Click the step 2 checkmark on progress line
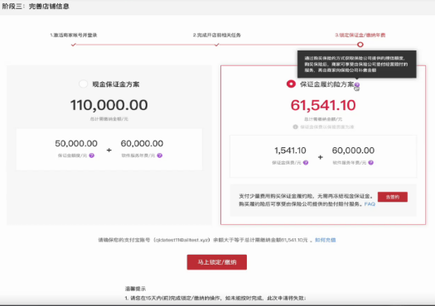 pos(216,45)
